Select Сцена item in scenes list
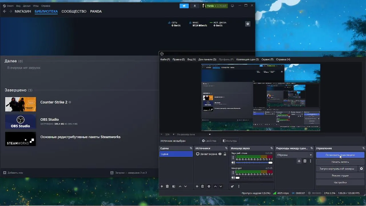 pyautogui.click(x=176, y=154)
